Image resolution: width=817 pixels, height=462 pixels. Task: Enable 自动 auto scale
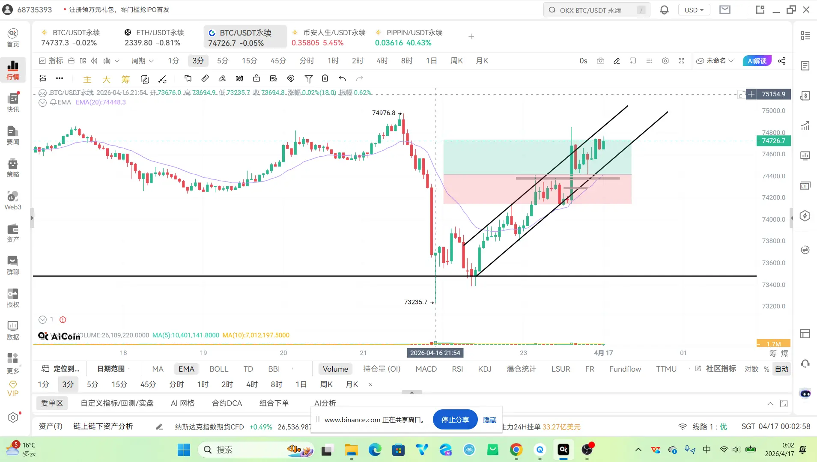(781, 369)
